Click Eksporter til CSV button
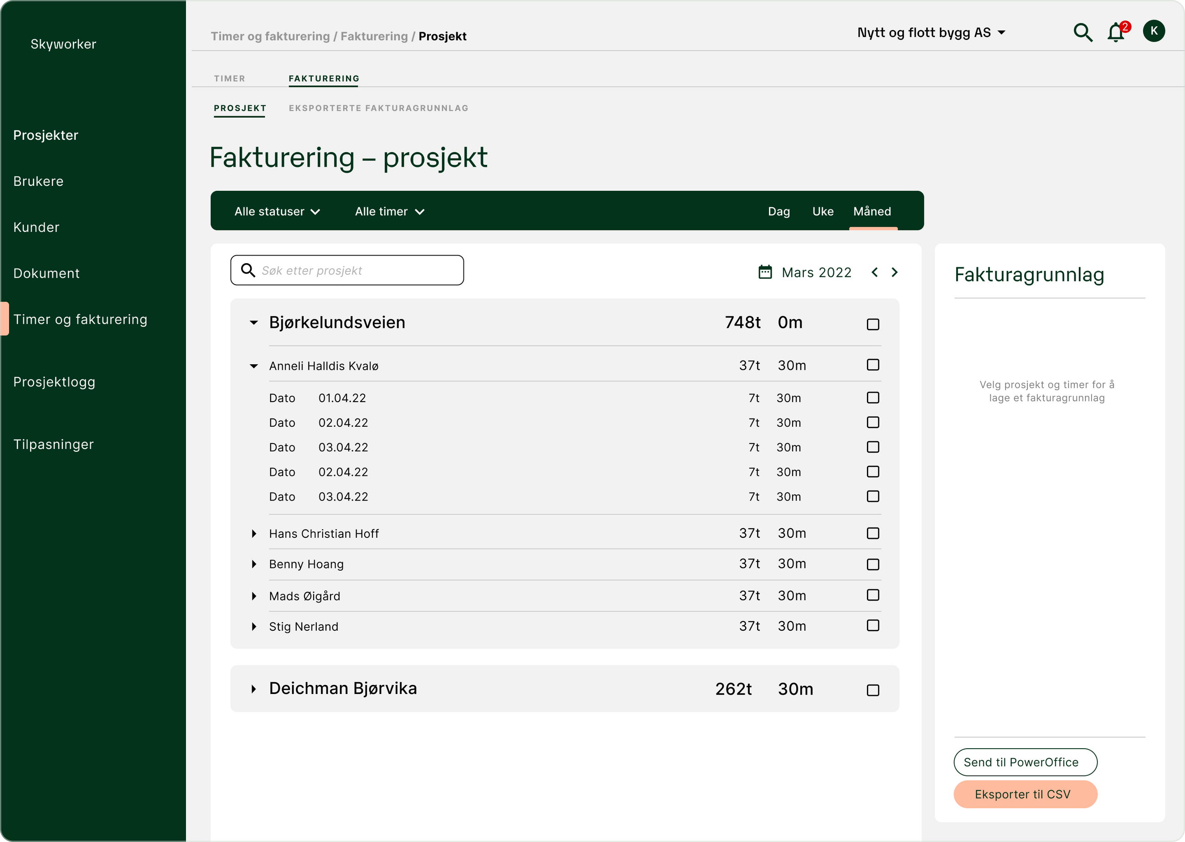Viewport: 1185px width, 842px height. (1025, 794)
